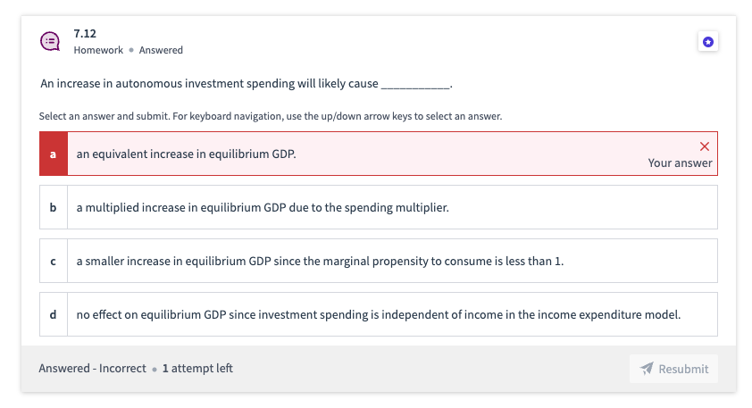Click the autonomous investment spending question text
The width and height of the screenshot is (752, 408).
pos(246,84)
